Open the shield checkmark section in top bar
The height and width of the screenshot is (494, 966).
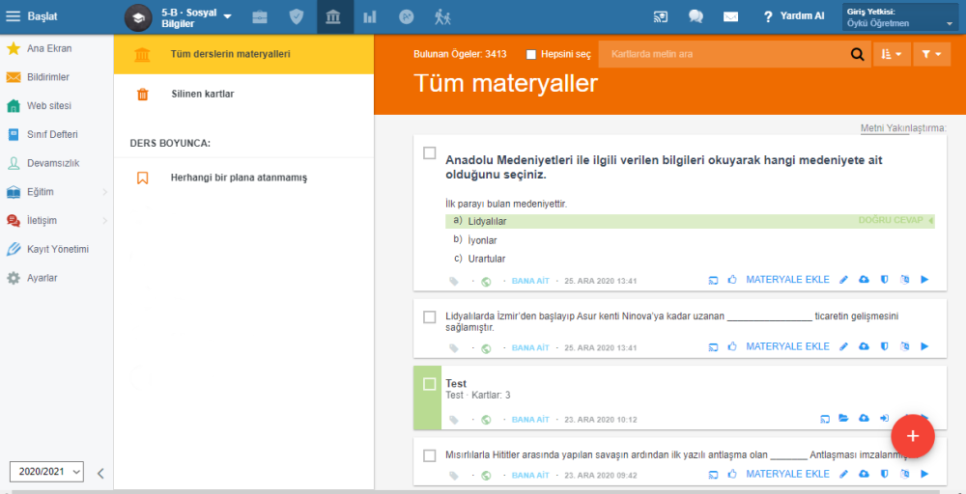coord(297,17)
